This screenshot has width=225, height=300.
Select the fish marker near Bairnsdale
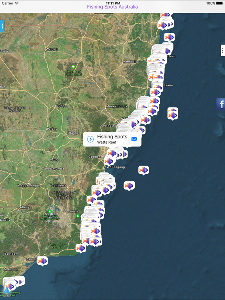tap(42, 261)
